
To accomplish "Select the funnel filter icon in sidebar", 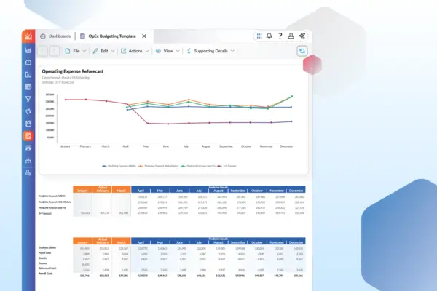I will click(28, 99).
